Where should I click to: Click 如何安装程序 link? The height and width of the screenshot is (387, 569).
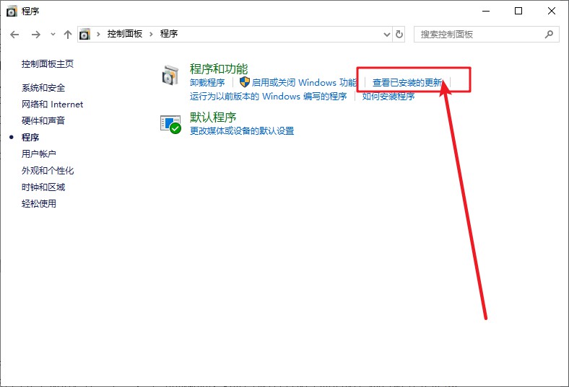pos(388,97)
